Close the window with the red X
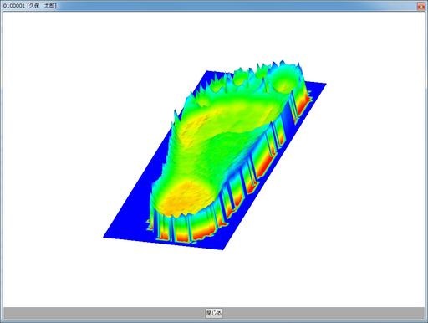Viewport: 428px width, 323px height. [421, 6]
